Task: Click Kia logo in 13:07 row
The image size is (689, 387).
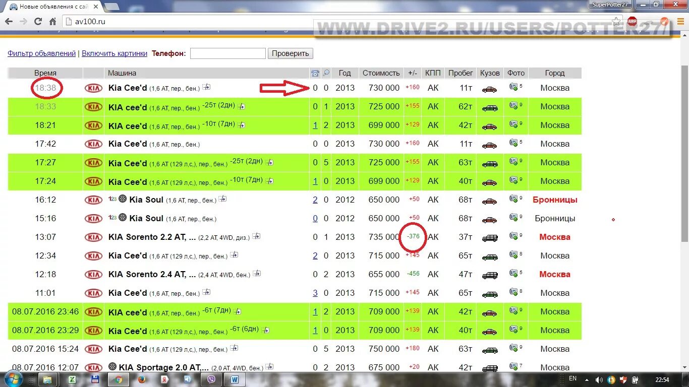Action: (93, 237)
